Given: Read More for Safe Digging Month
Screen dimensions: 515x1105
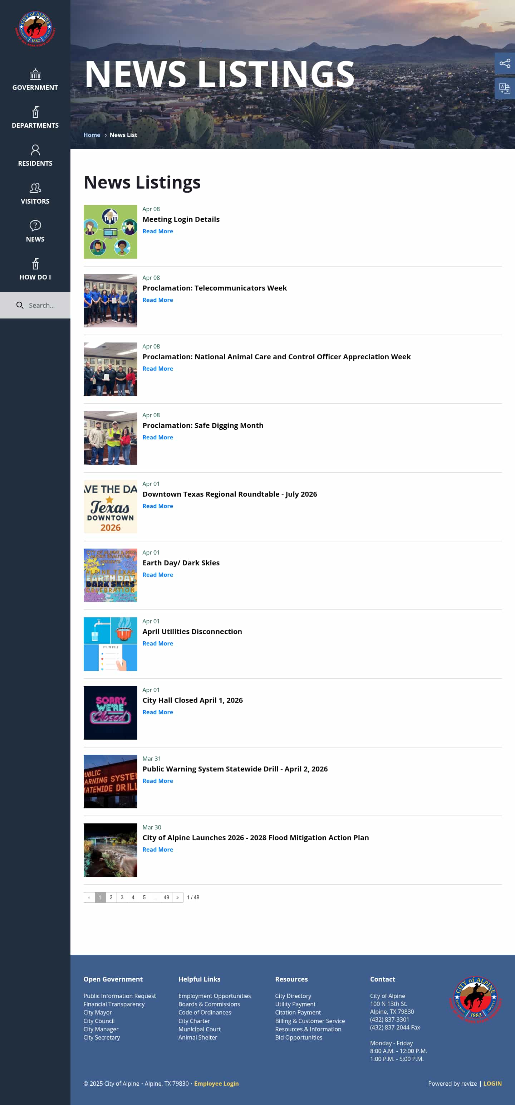Looking at the screenshot, I should coord(158,437).
